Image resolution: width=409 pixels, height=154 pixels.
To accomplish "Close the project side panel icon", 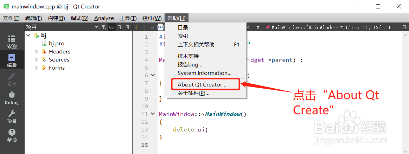I will click(x=128, y=27).
